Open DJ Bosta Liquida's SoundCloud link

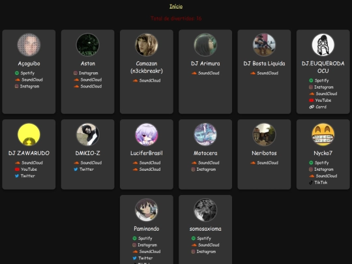264,73
